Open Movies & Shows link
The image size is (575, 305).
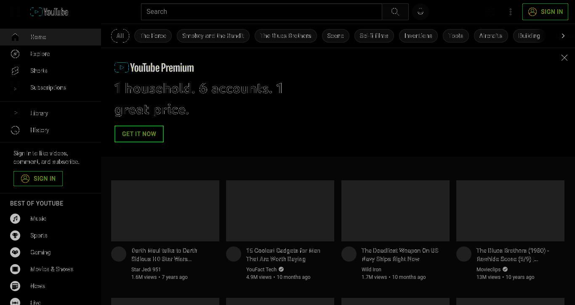tap(51, 269)
